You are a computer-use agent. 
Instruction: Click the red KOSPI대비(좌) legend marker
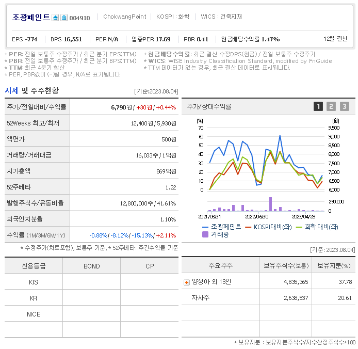(x=248, y=227)
